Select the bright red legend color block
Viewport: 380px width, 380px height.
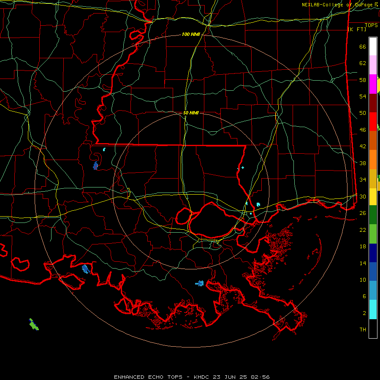(x=373, y=122)
